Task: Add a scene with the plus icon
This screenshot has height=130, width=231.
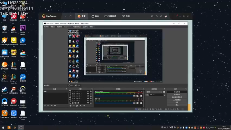Action: [45, 106]
